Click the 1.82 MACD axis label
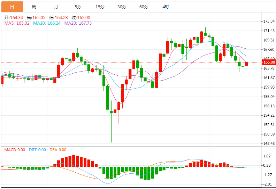276x189 pixels. (x=267, y=156)
